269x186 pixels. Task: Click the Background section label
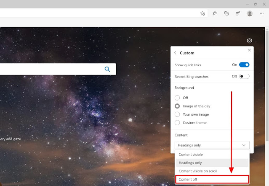click(184, 88)
